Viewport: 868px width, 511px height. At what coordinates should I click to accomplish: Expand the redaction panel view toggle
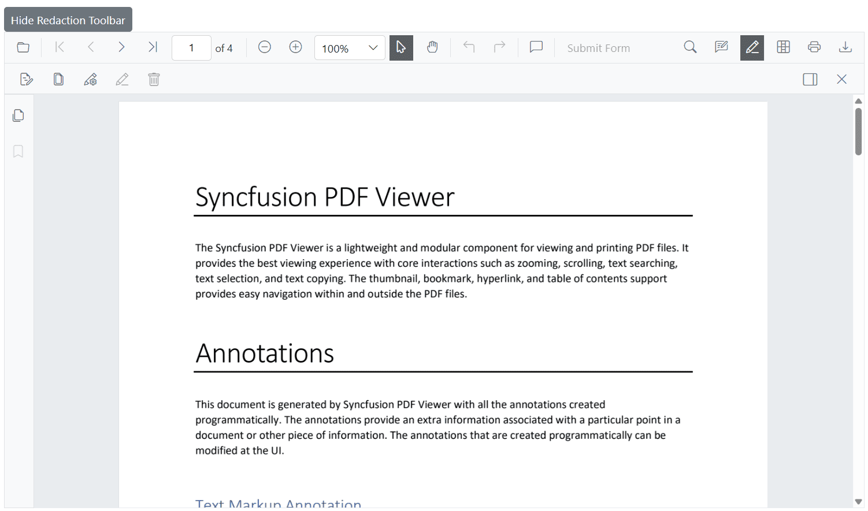(810, 79)
